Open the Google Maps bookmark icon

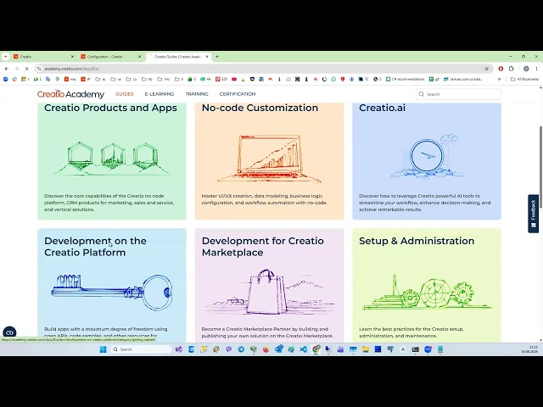coord(57,79)
